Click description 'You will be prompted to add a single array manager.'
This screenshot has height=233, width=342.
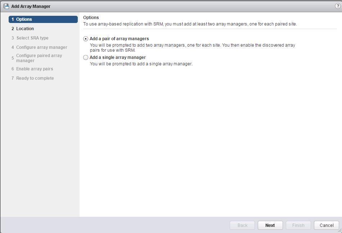(x=141, y=64)
